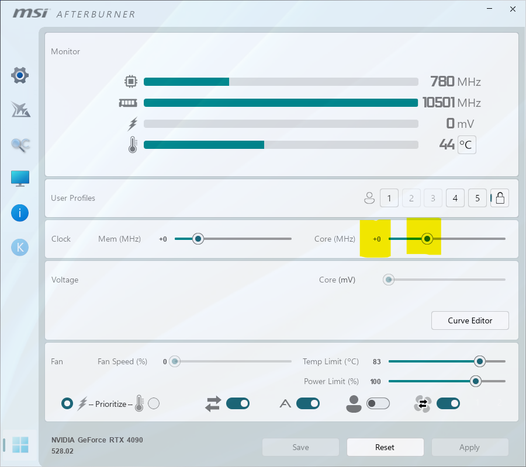The width and height of the screenshot is (526, 467).
Task: Click the memory clock module icon
Action: tap(128, 103)
